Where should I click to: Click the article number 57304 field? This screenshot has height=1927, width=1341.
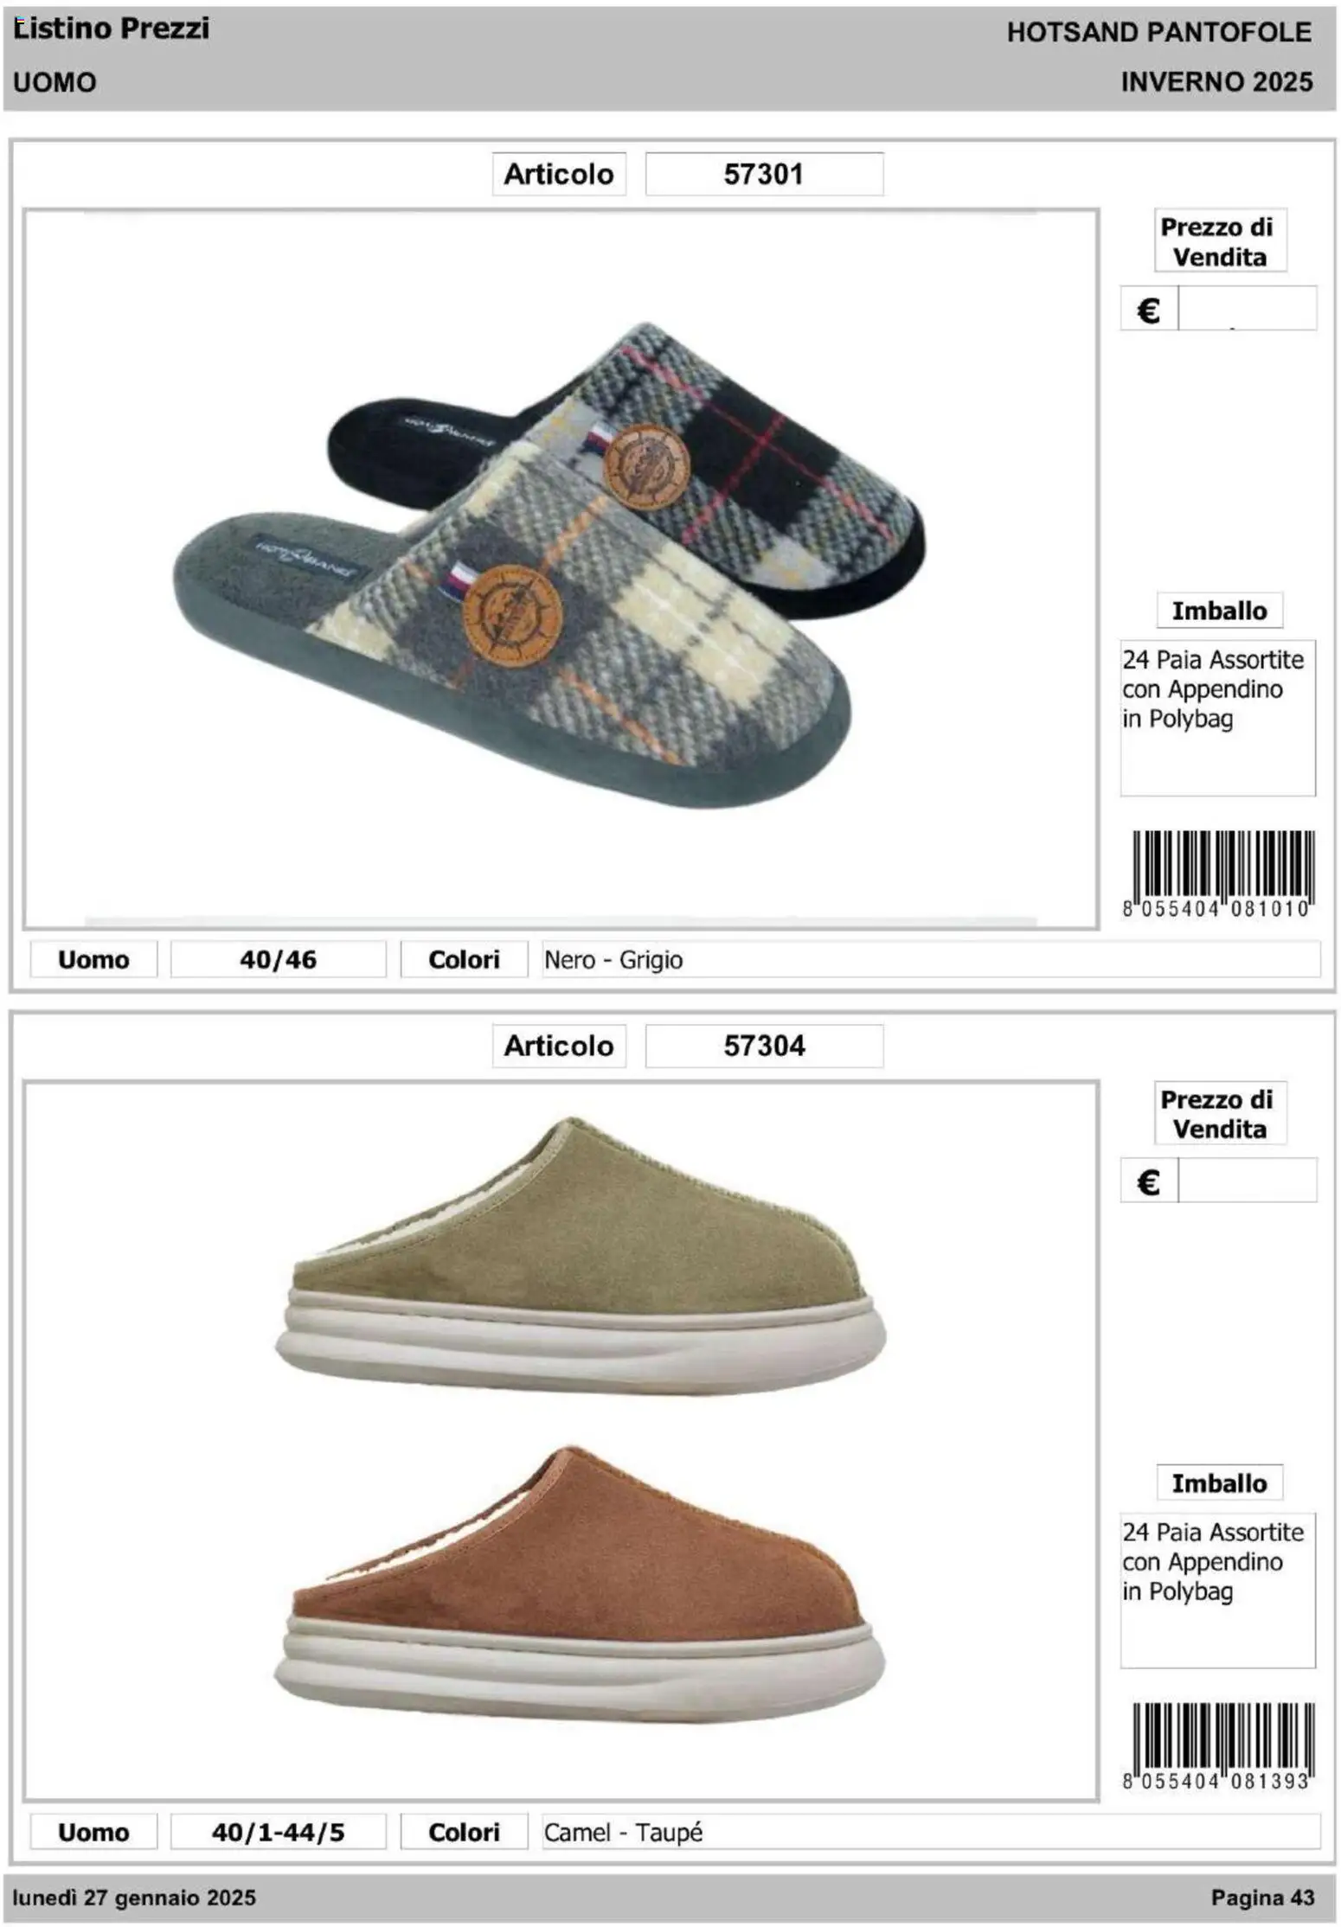tap(764, 1046)
